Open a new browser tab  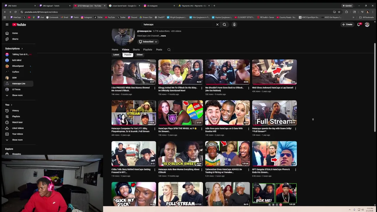214,6
